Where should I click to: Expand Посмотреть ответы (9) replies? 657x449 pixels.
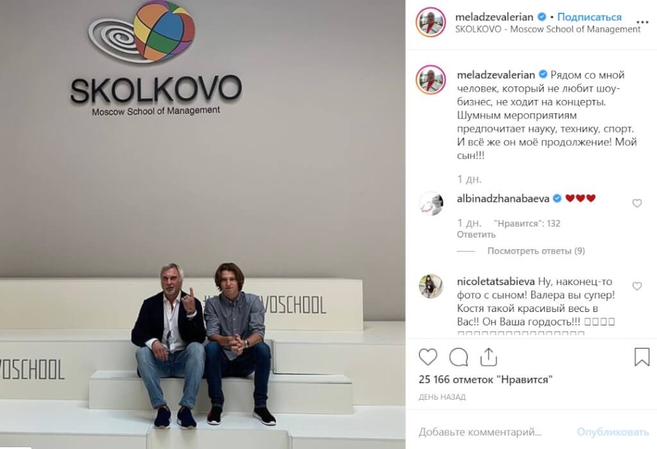(x=536, y=251)
